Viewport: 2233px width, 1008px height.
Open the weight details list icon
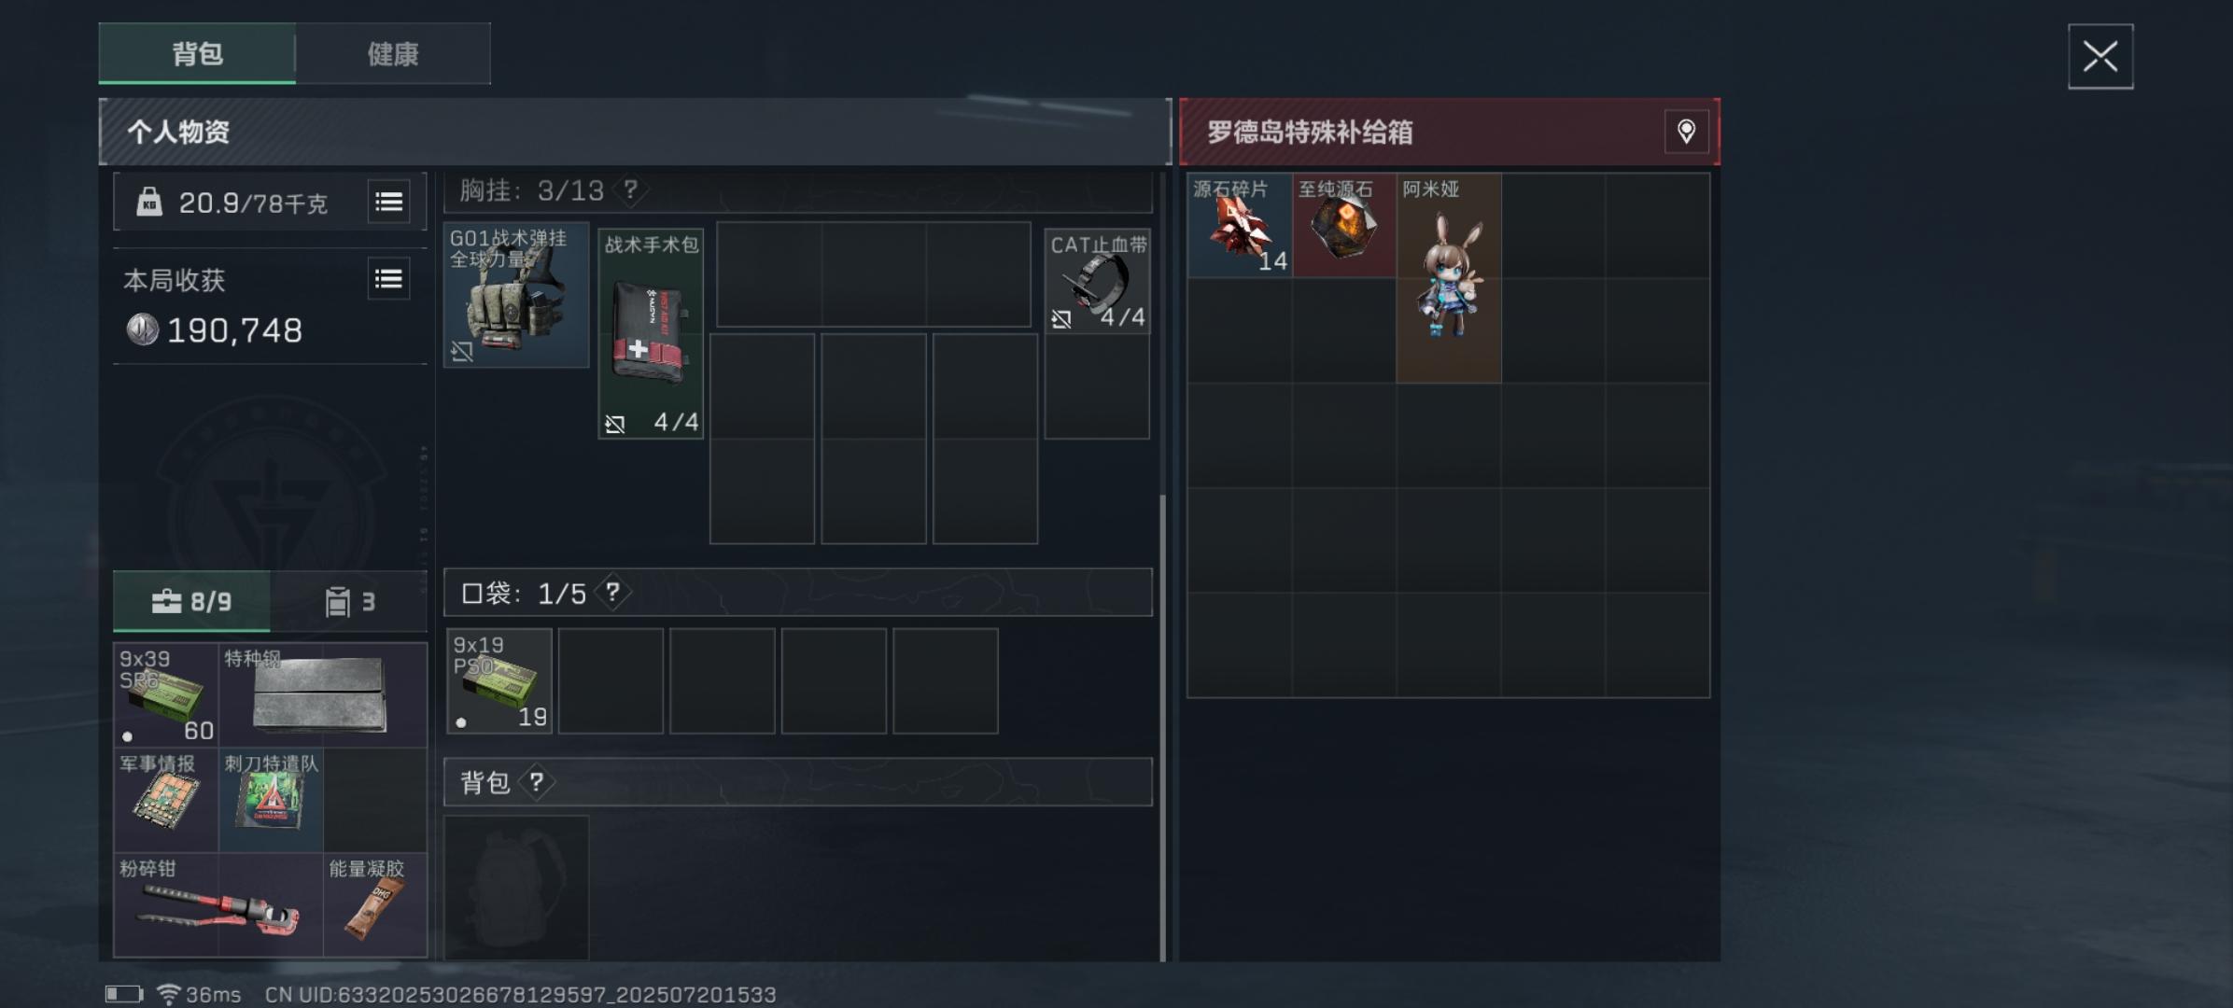[388, 202]
